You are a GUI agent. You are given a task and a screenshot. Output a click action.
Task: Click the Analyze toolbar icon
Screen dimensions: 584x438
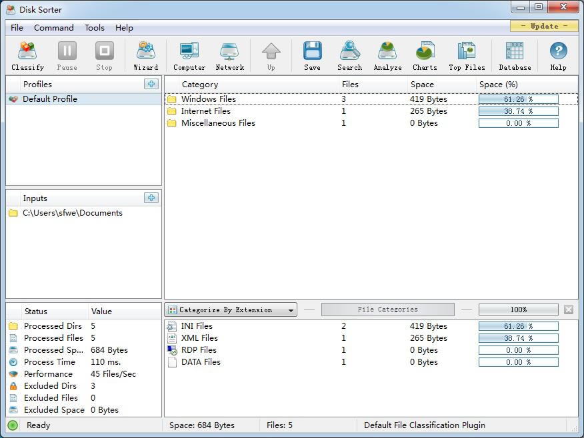[x=388, y=56]
